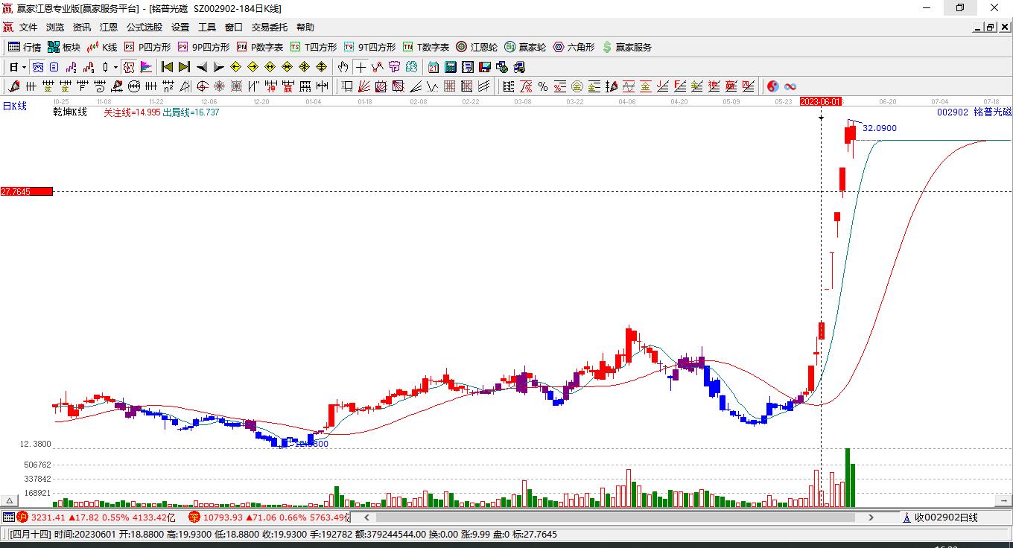Click the red percent line icon
The image size is (1013, 548).
point(526,86)
